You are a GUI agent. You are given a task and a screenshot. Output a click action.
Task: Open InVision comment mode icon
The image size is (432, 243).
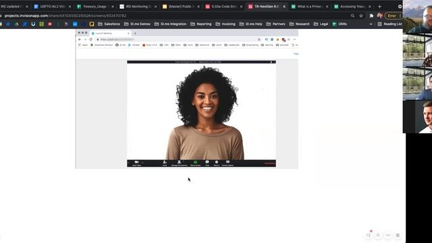coord(369,235)
